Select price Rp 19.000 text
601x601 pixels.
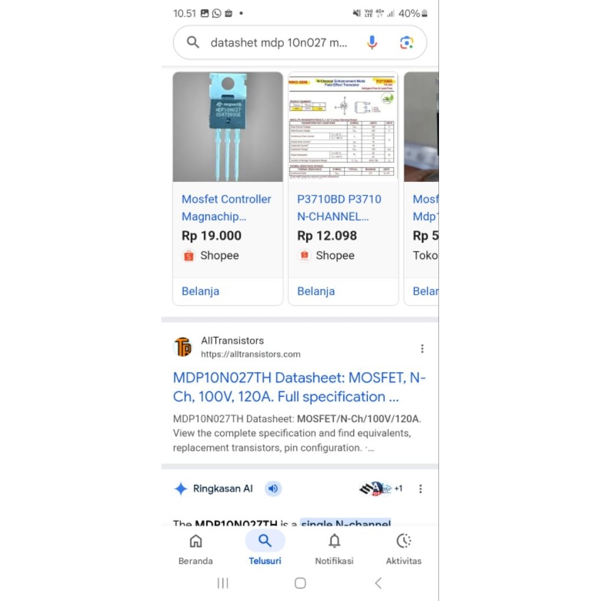click(211, 235)
